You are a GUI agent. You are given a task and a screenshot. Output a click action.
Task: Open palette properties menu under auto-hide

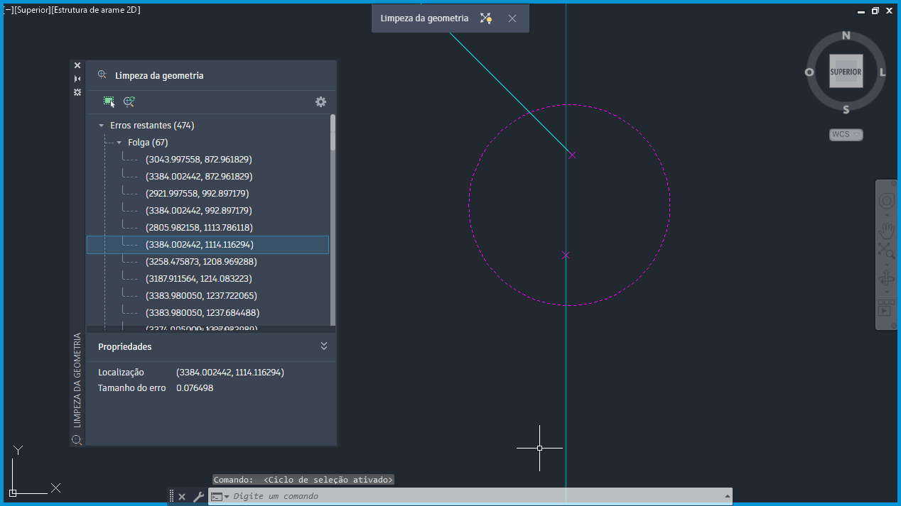click(x=77, y=92)
